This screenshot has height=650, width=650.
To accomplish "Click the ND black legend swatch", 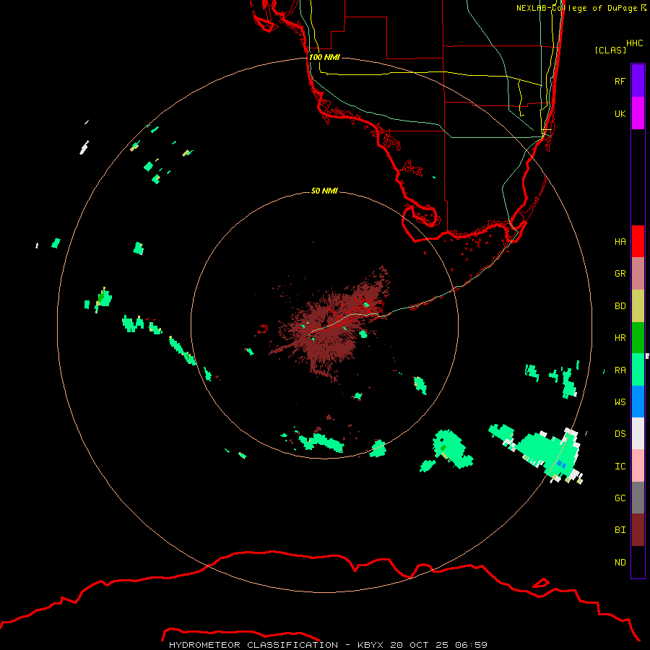I will pyautogui.click(x=638, y=562).
